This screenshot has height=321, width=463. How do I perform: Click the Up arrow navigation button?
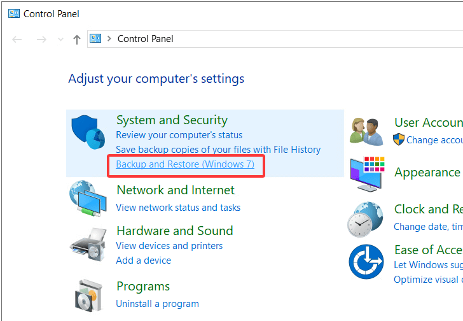[77, 39]
